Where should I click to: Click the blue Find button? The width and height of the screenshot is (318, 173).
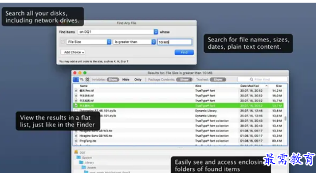(x=184, y=52)
